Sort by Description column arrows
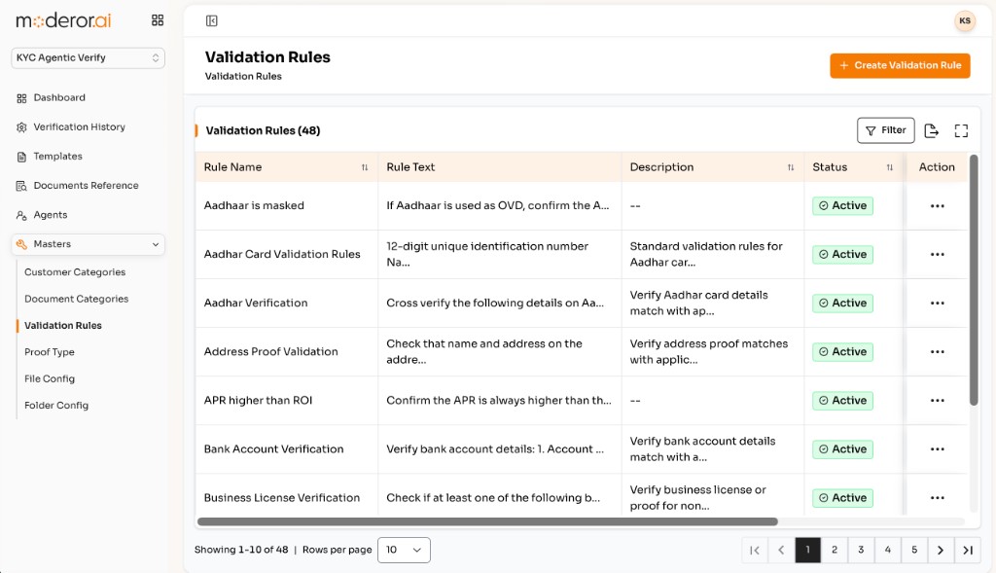This screenshot has width=996, height=573. [790, 167]
